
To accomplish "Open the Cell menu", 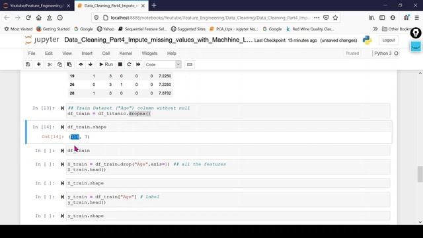I will 106,54.
